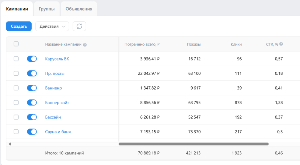
Task: Check the box for Баннер сайт
Action: (16, 102)
